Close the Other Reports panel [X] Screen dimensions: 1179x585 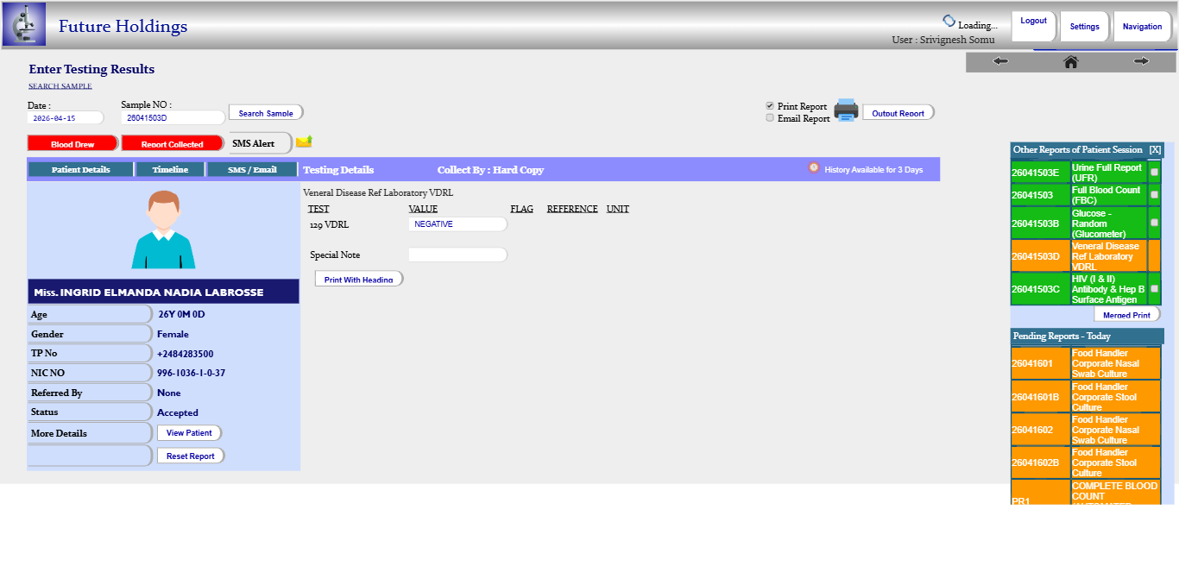(x=1155, y=150)
